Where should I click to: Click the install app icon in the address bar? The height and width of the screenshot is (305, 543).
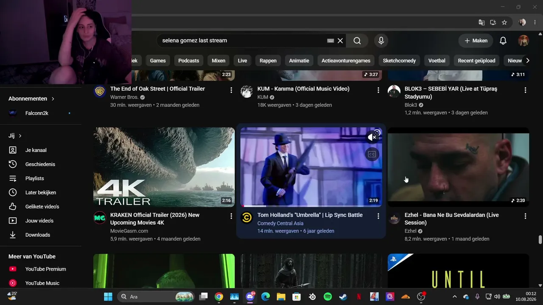click(x=493, y=22)
